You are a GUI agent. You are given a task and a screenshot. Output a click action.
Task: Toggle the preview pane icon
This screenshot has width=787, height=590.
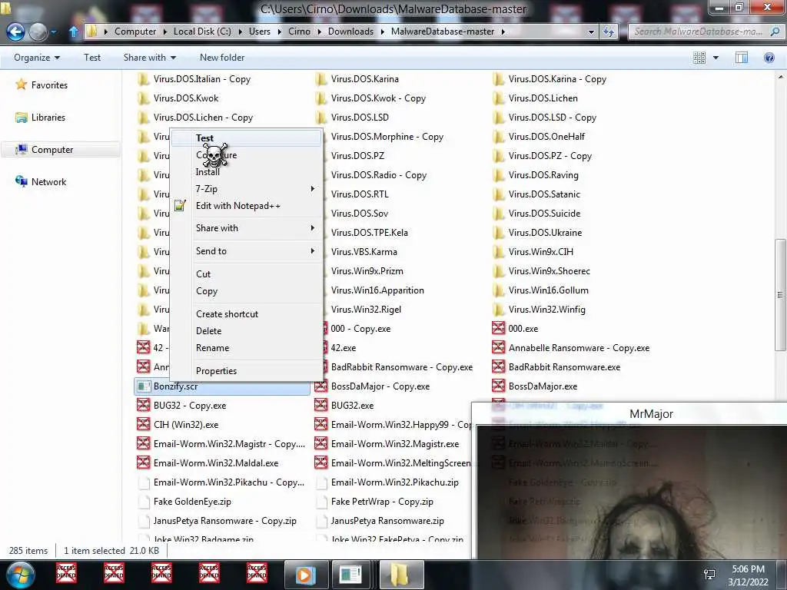tap(742, 58)
